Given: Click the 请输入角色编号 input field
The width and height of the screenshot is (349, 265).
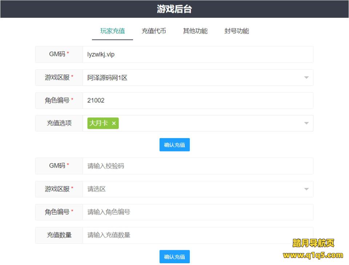Looking at the screenshot, I should 197,212.
